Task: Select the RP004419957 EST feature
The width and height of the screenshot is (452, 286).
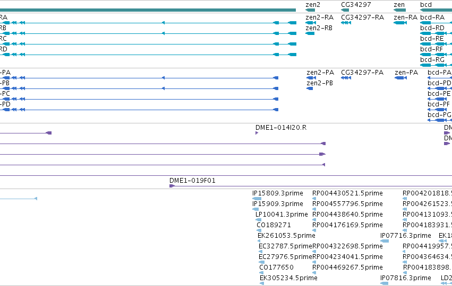Action: pos(405,252)
